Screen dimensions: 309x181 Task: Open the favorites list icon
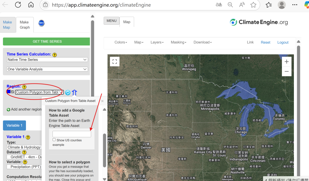point(269,5)
